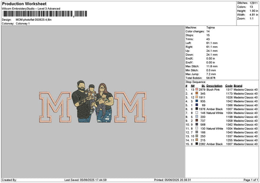The width and height of the screenshot is (260, 183).
Task: Click the tan swatch in stop row 14
Action: pyautogui.click(x=197, y=140)
